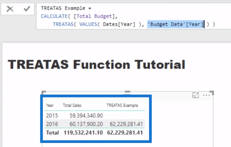Sort by the Total Sales column header
This screenshot has width=231, height=147.
coord(72,105)
